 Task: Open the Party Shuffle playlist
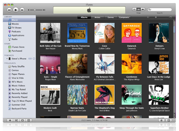pyautogui.click(x=18, y=66)
